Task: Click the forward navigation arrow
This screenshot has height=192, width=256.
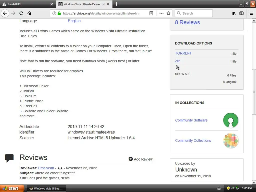Action: (x=13, y=13)
